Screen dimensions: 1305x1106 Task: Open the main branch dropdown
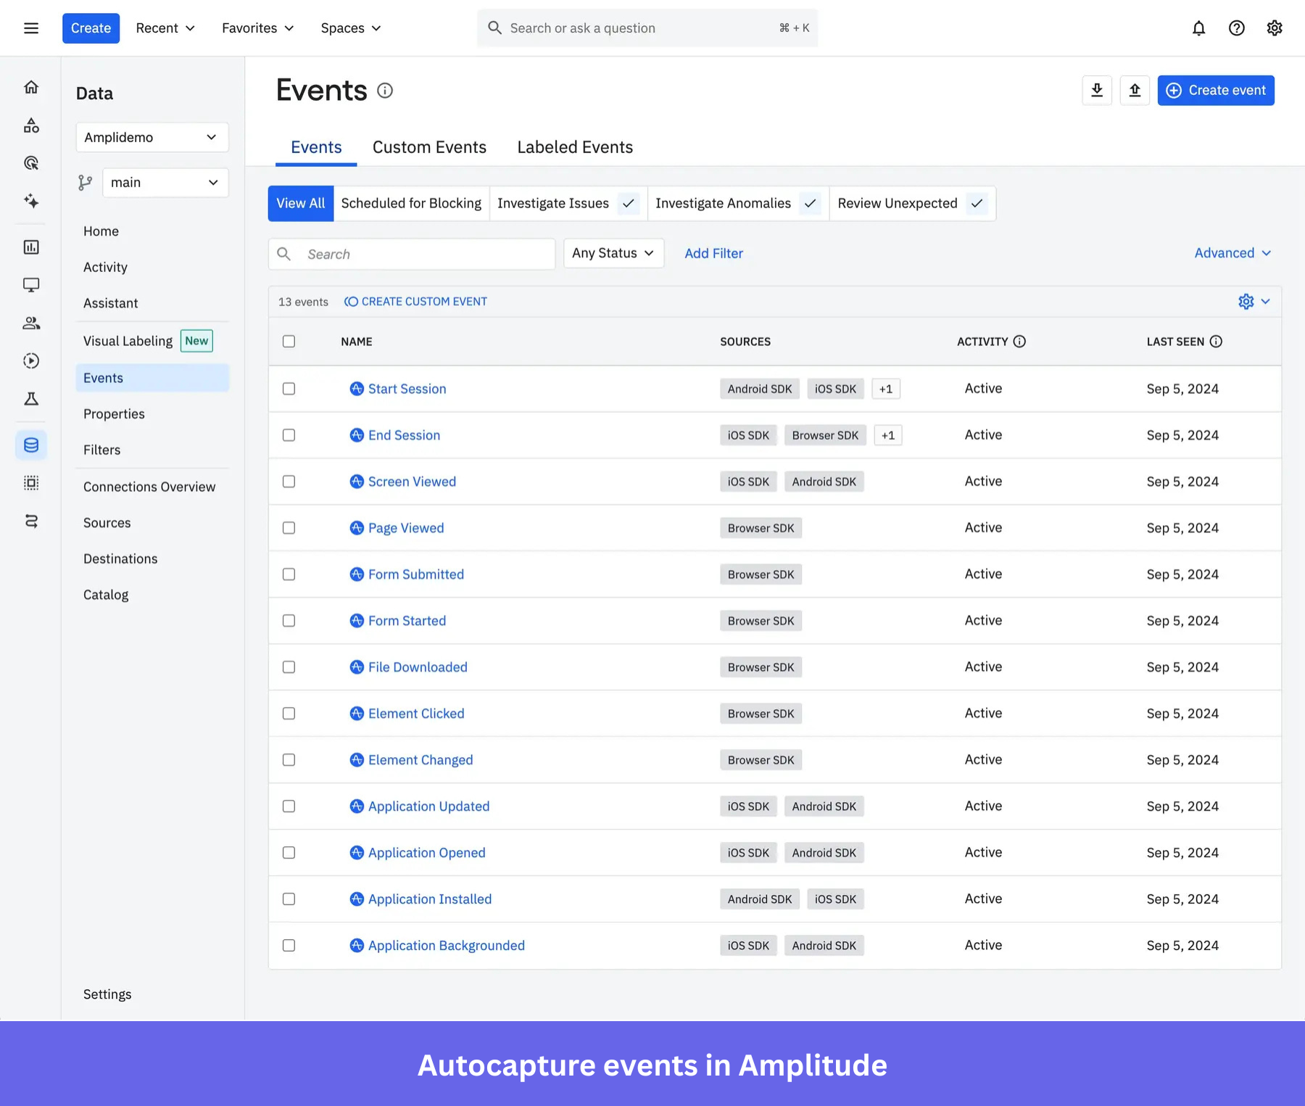point(165,183)
